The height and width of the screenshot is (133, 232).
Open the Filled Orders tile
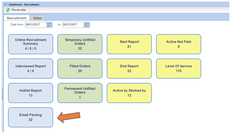tap(80, 69)
